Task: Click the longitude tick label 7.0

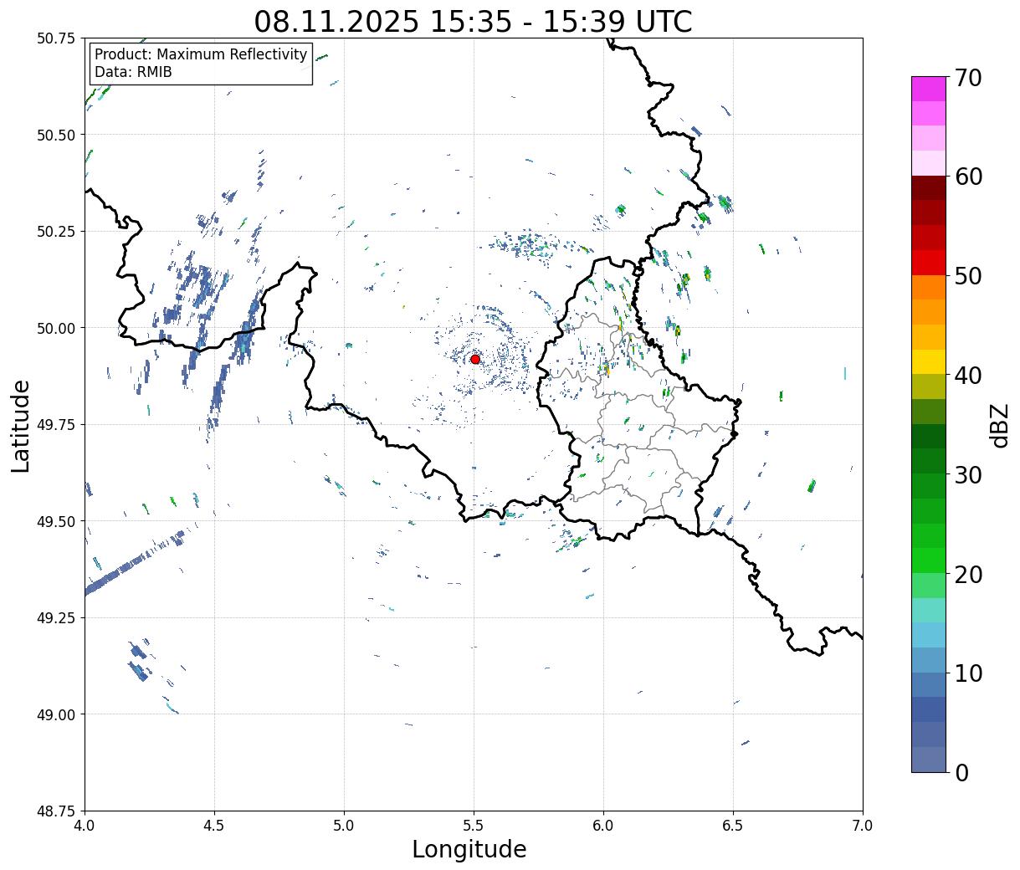Action: [863, 826]
